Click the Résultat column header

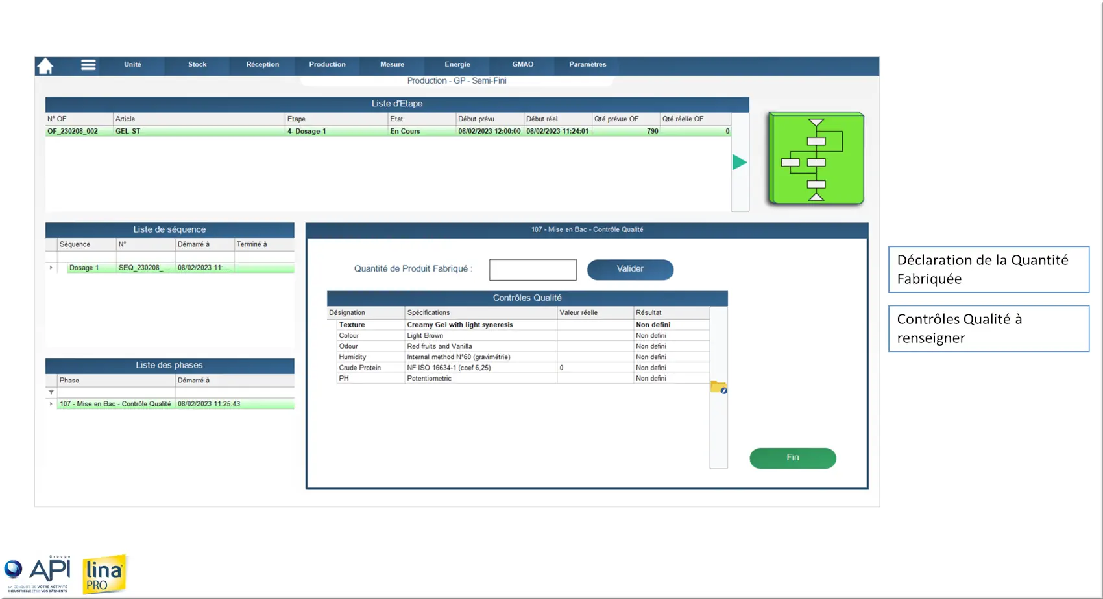click(x=672, y=312)
